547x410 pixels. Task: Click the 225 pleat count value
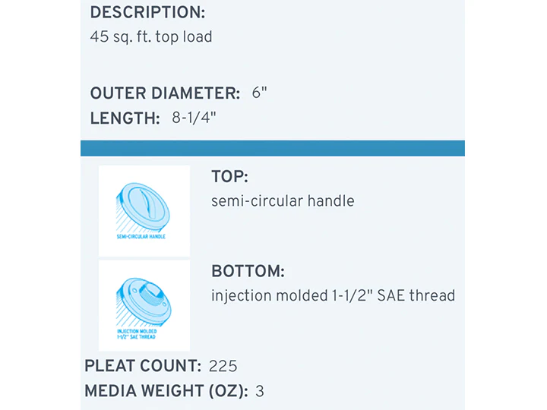[x=223, y=367]
